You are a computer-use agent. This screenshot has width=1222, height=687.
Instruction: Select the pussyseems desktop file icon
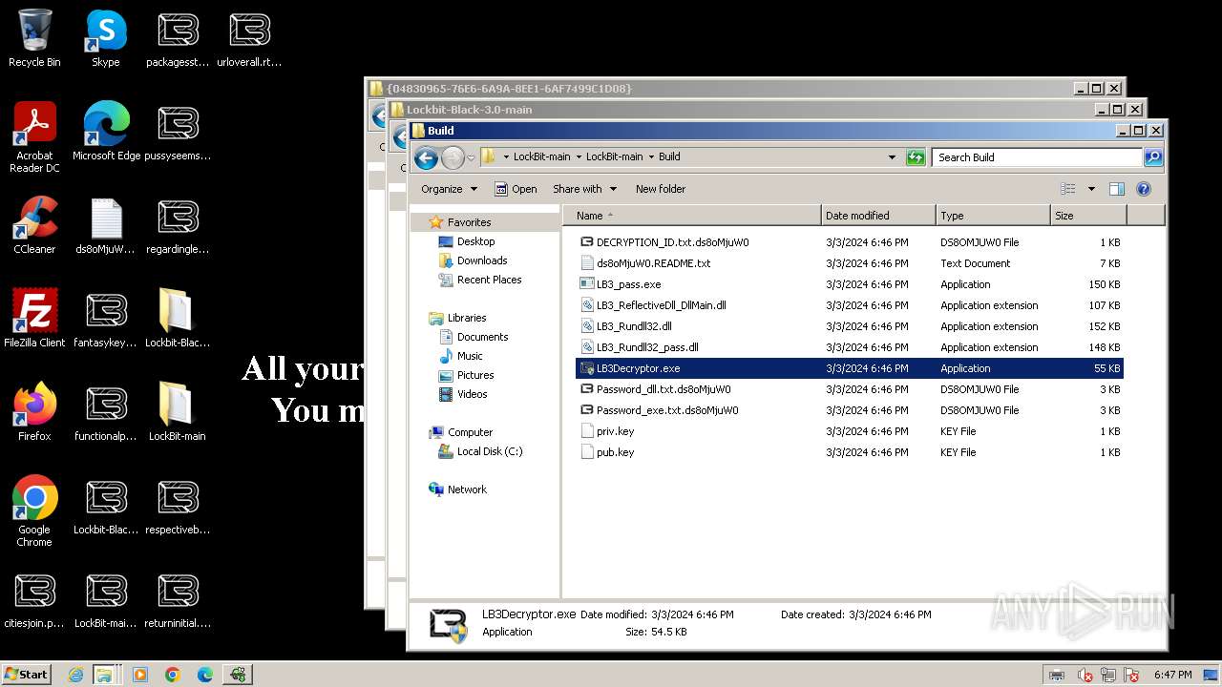point(178,132)
